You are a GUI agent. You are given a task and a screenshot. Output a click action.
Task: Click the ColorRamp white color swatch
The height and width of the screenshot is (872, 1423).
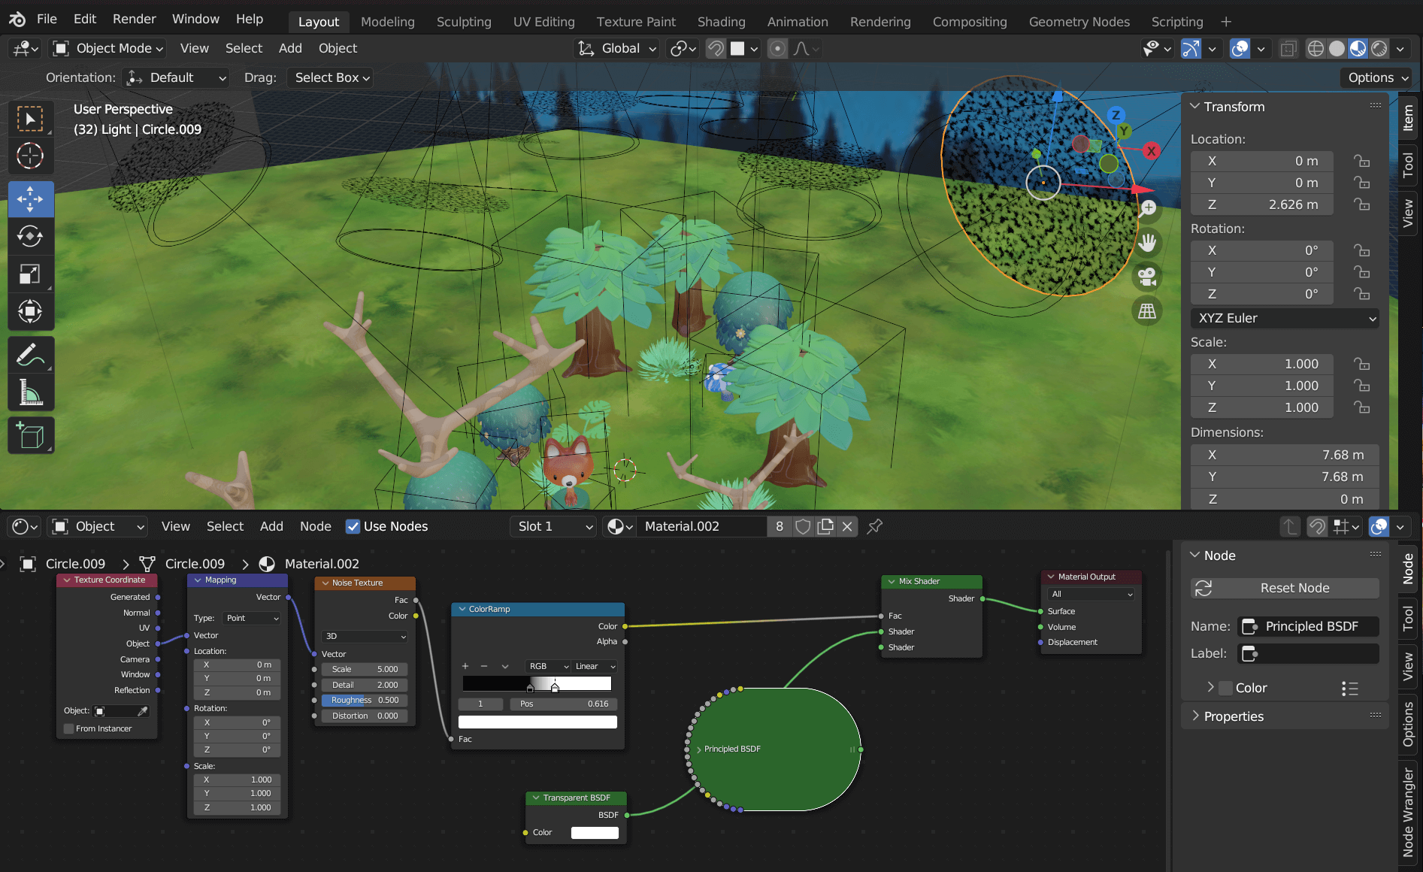pyautogui.click(x=537, y=722)
